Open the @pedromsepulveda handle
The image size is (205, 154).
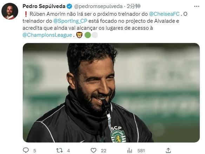pyautogui.click(x=98, y=6)
